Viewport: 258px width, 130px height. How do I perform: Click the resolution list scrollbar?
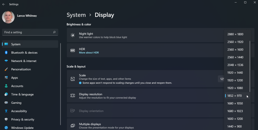[250, 66]
